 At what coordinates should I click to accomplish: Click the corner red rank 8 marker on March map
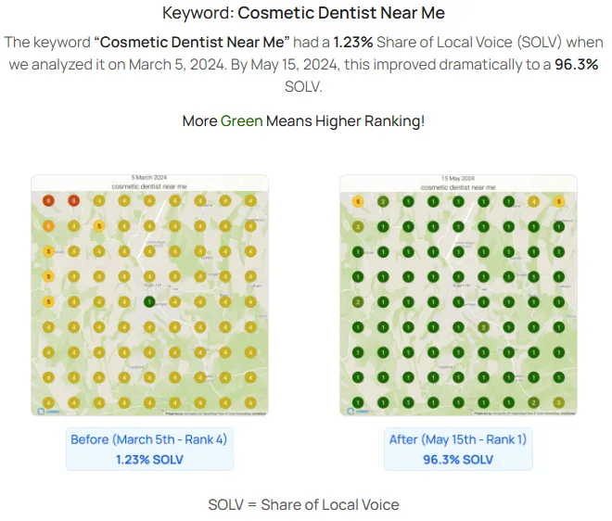[47, 201]
